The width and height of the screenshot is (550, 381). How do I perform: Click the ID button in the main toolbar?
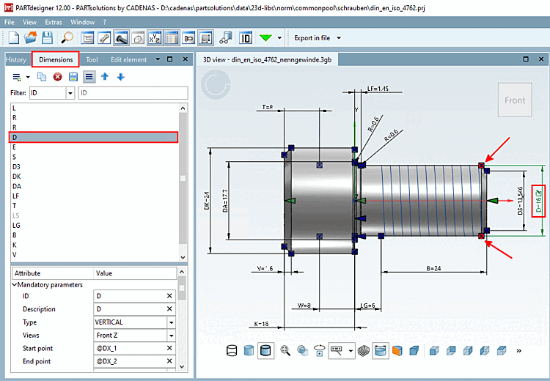246,37
